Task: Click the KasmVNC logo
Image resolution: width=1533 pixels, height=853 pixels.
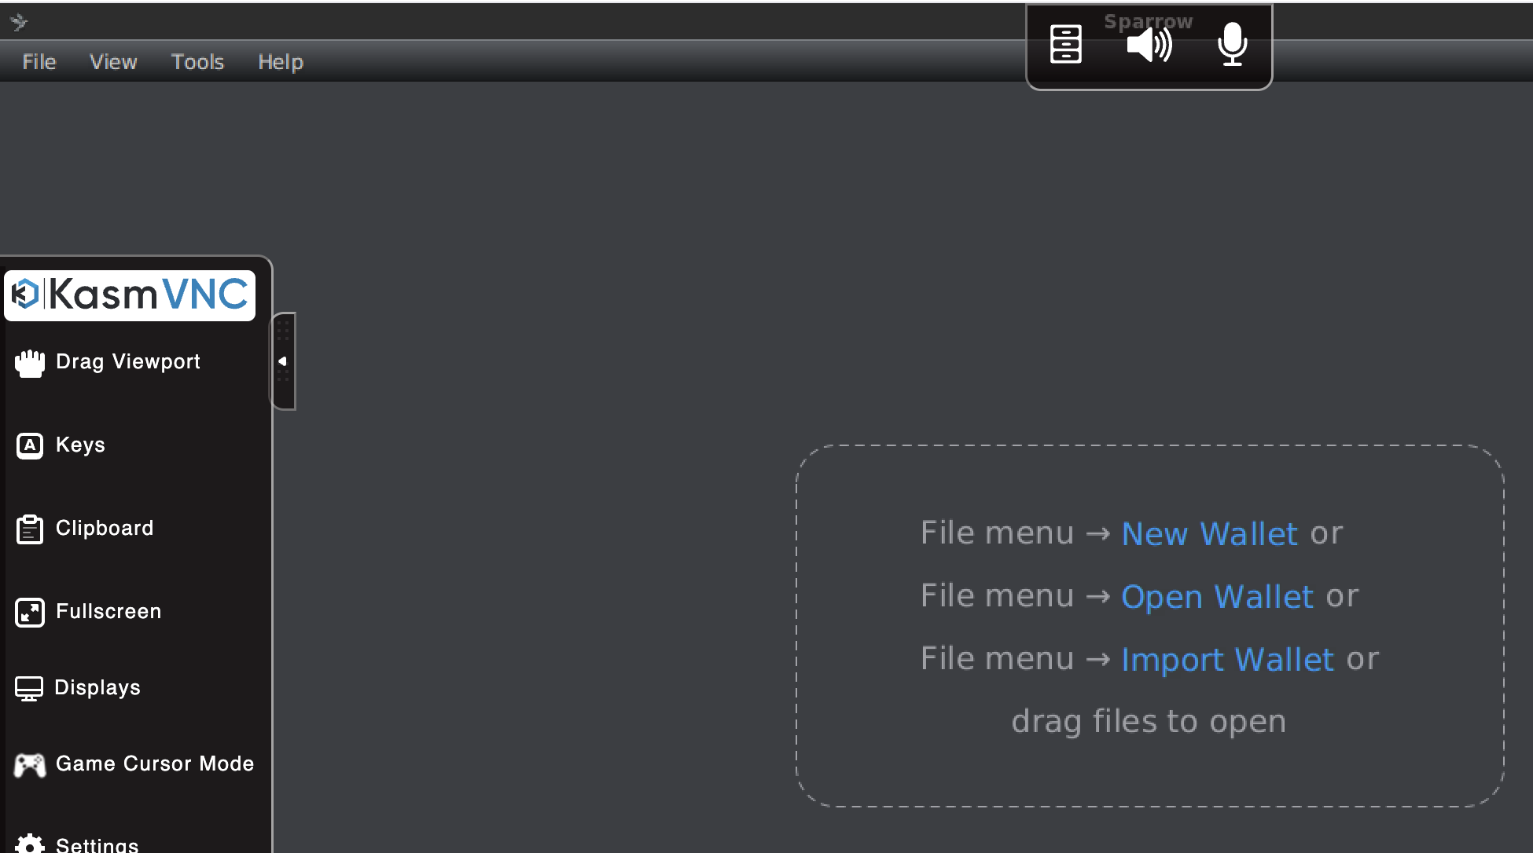Action: 130,295
